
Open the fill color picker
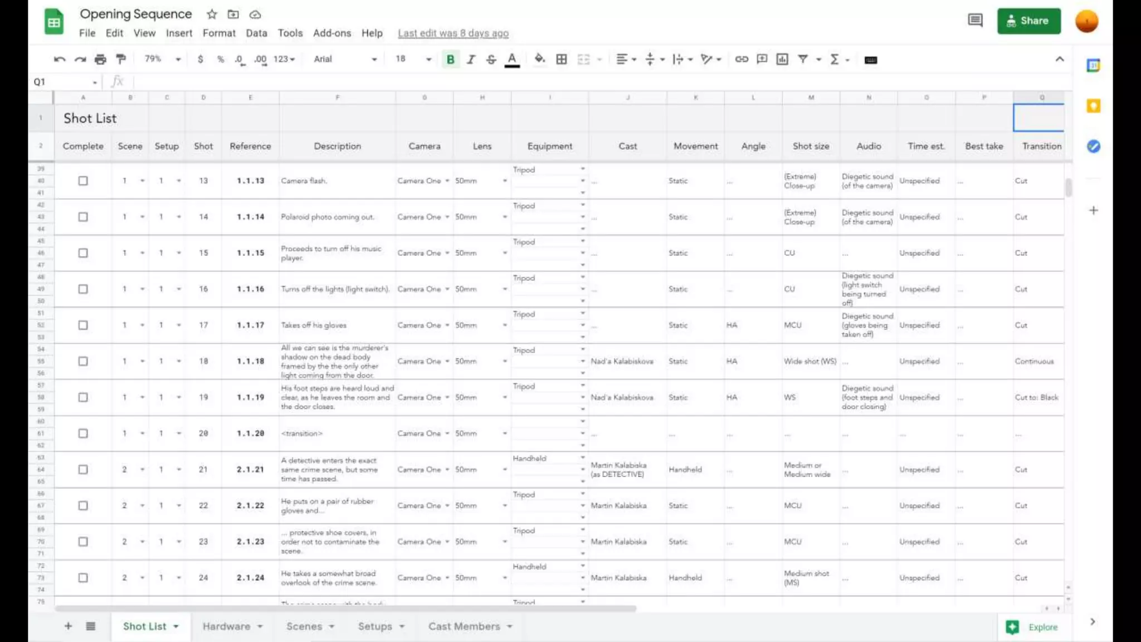point(539,59)
